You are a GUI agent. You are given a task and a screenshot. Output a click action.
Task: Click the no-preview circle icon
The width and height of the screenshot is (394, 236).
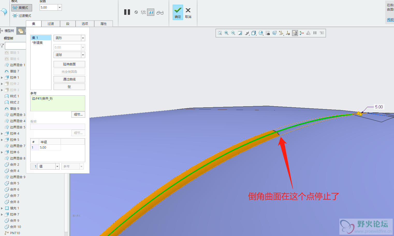coord(136,12)
